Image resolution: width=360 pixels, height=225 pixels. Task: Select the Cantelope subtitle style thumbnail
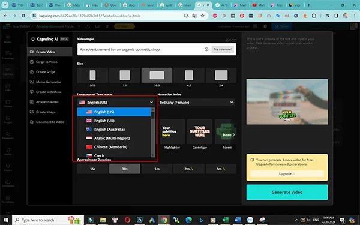click(200, 131)
